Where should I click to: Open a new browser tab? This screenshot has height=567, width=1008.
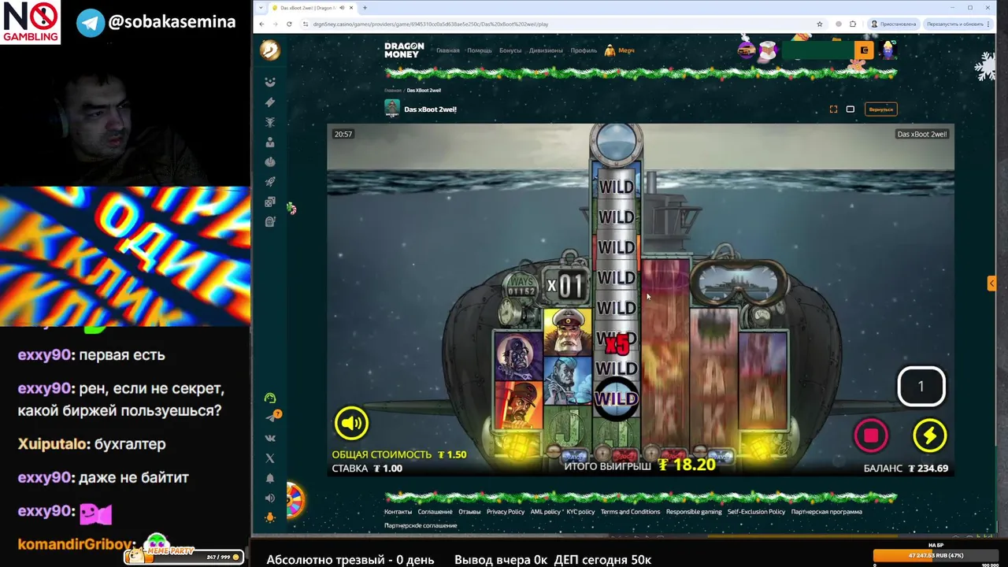pyautogui.click(x=365, y=8)
